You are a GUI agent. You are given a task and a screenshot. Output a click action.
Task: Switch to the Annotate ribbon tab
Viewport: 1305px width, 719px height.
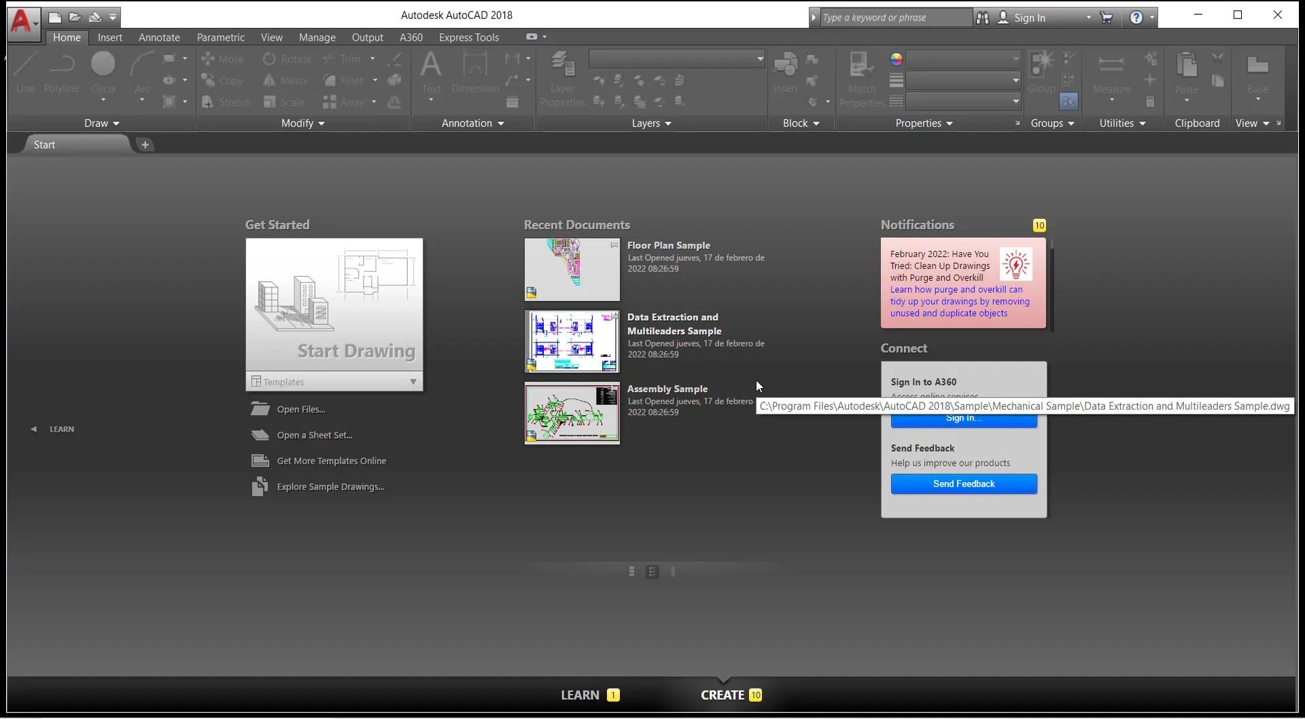pyautogui.click(x=159, y=37)
